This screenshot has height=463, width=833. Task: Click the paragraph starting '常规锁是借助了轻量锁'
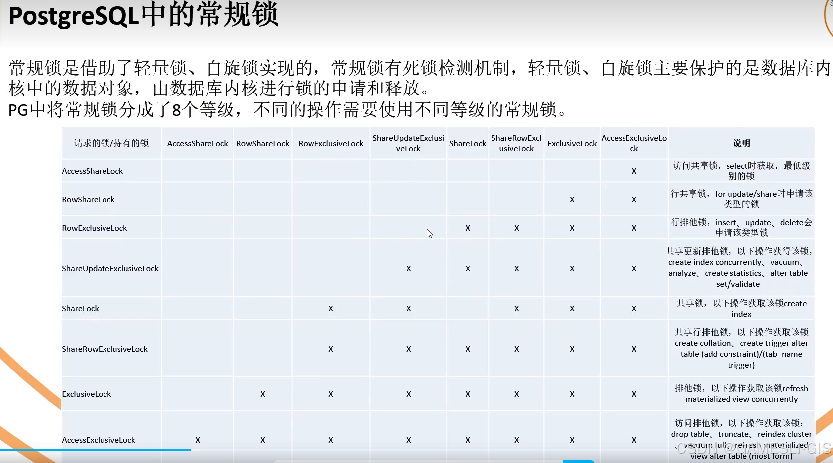tap(419, 78)
